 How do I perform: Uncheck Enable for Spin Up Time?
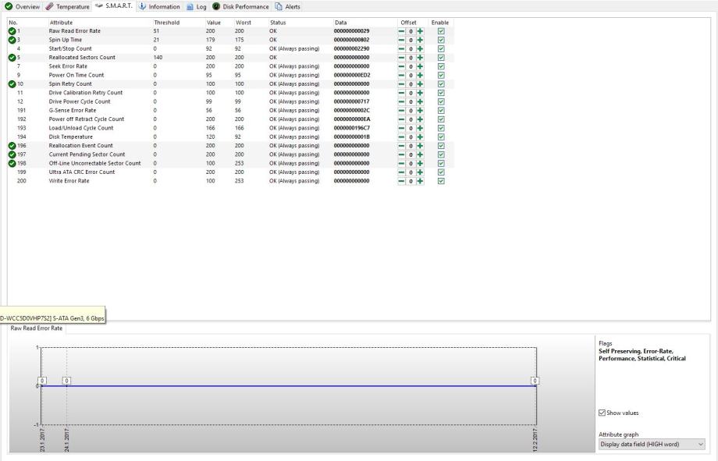tap(441, 40)
